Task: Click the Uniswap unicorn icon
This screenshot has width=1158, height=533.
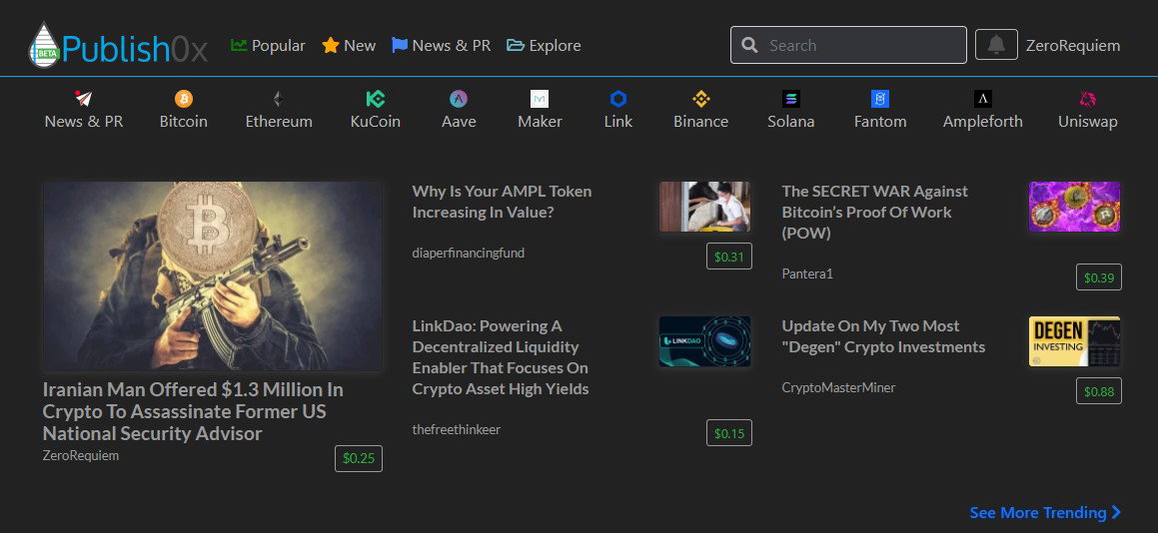Action: [1088, 99]
